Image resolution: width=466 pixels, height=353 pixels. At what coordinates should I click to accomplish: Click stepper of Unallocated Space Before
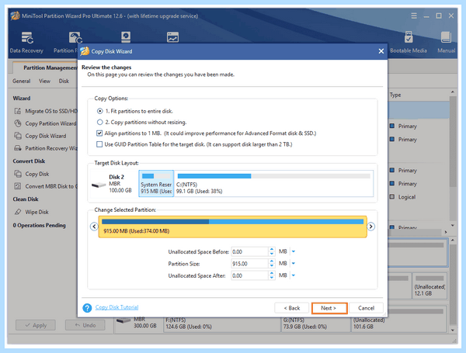coord(272,251)
